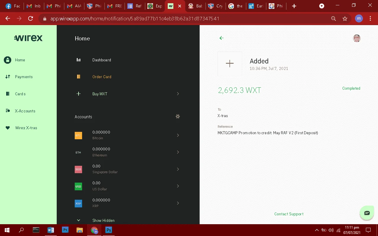The width and height of the screenshot is (378, 236).
Task: Bookmark this page with the star
Action: pos(345,19)
